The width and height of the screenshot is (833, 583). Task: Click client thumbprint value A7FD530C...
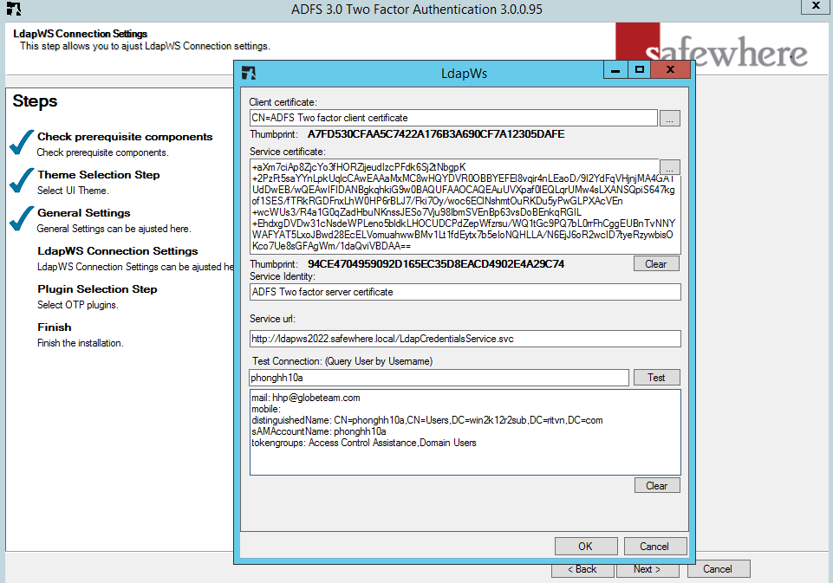coord(436,134)
